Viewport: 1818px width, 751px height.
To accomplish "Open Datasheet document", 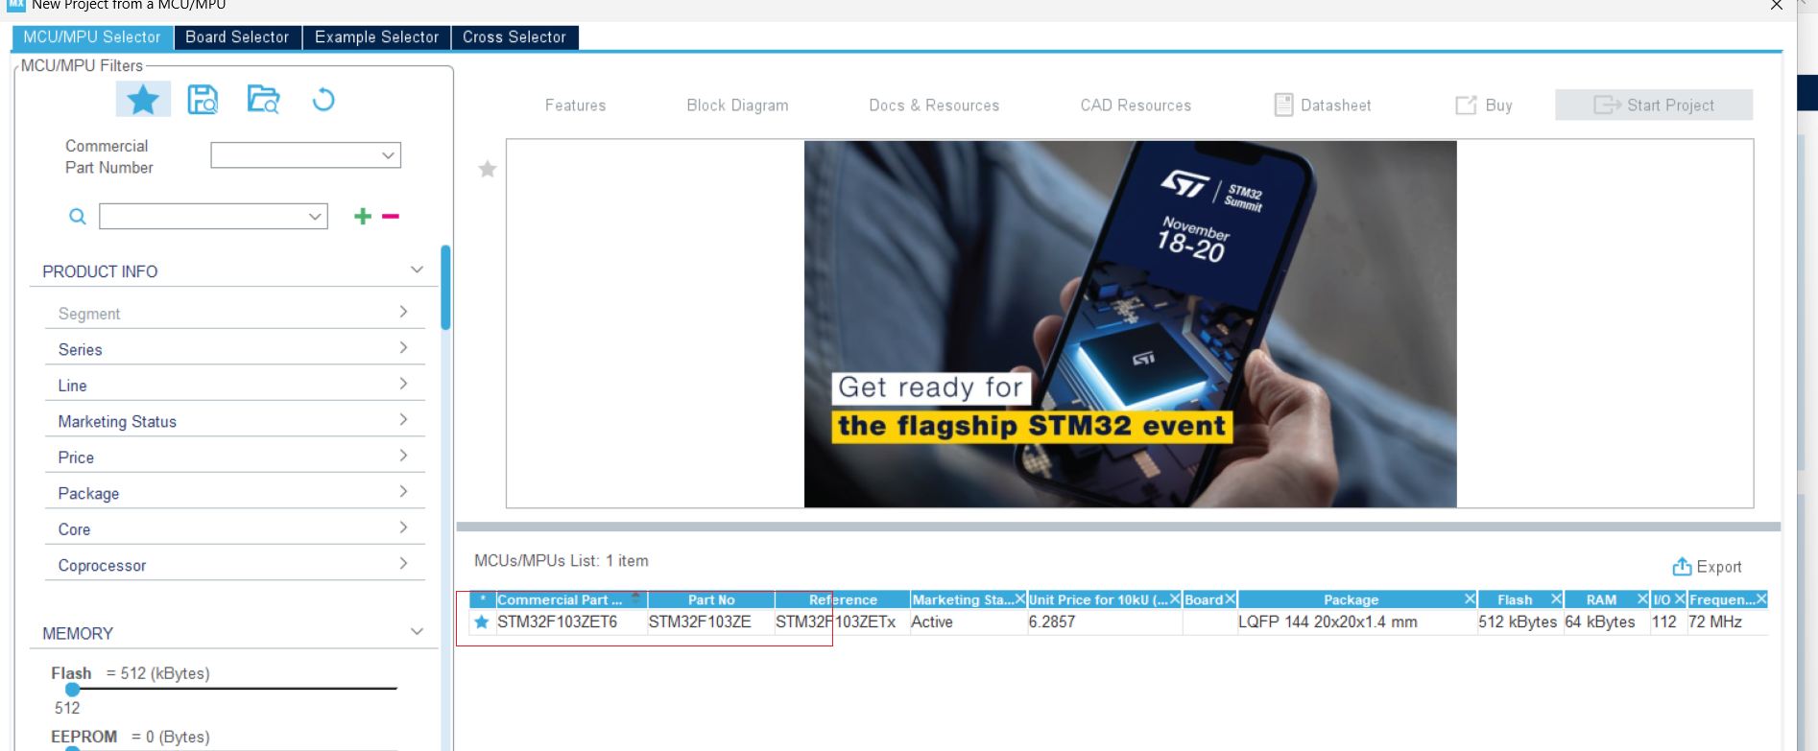I will pos(1323,106).
